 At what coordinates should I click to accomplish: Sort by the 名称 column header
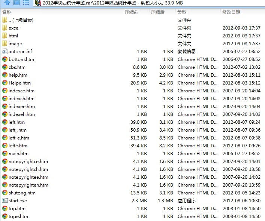7,12
